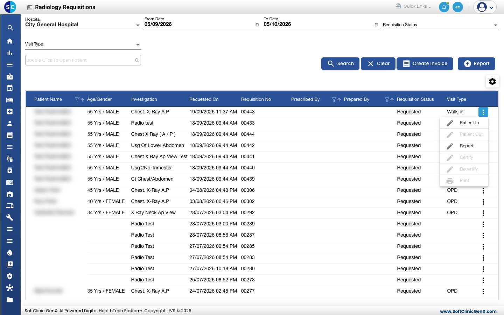Filter the Prepared By column

pyautogui.click(x=387, y=99)
